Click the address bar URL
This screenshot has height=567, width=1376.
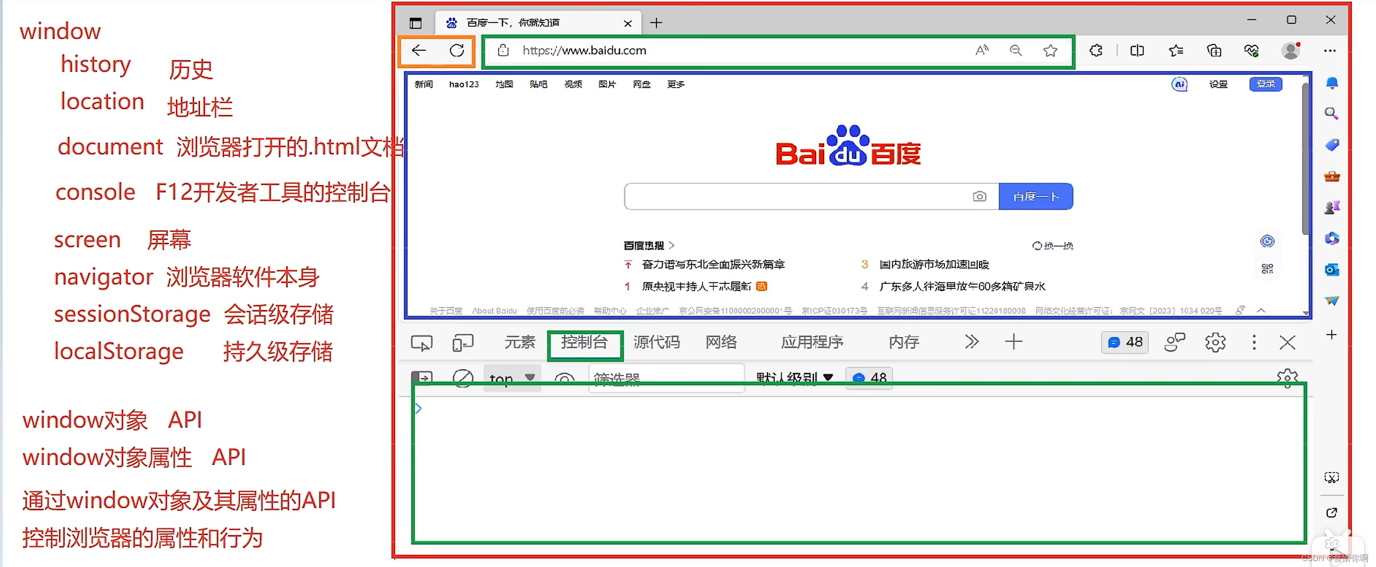tap(584, 51)
